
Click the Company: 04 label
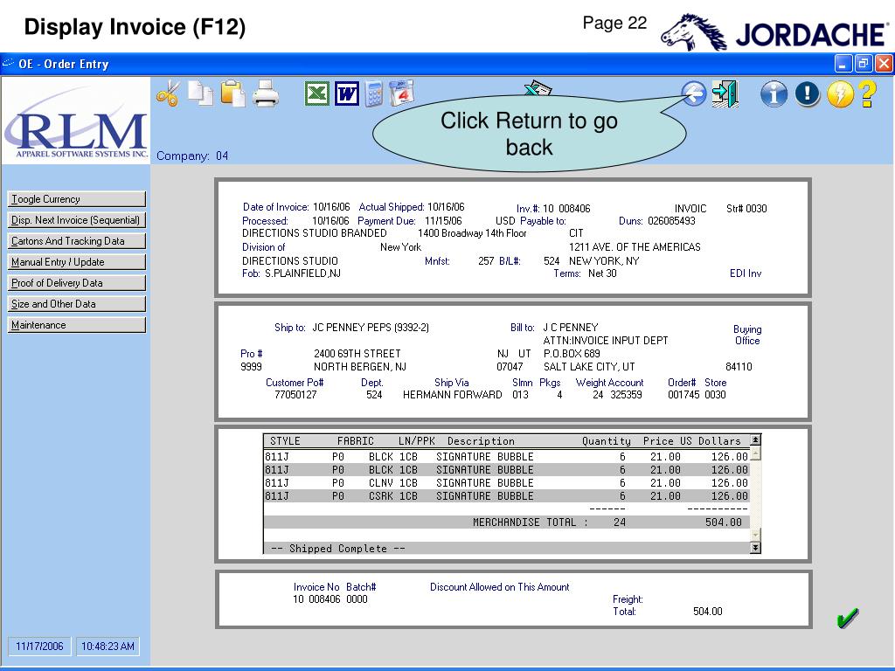[192, 156]
